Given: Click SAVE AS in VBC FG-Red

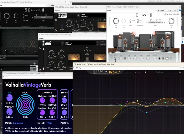Looking at the screenshot, I should pos(102,44).
